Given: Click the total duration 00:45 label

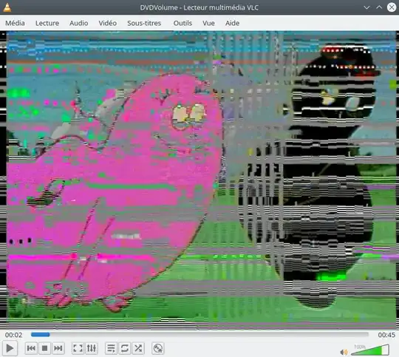Looking at the screenshot, I should coord(386,335).
